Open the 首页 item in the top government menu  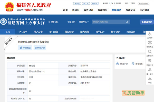click(65, 10)
